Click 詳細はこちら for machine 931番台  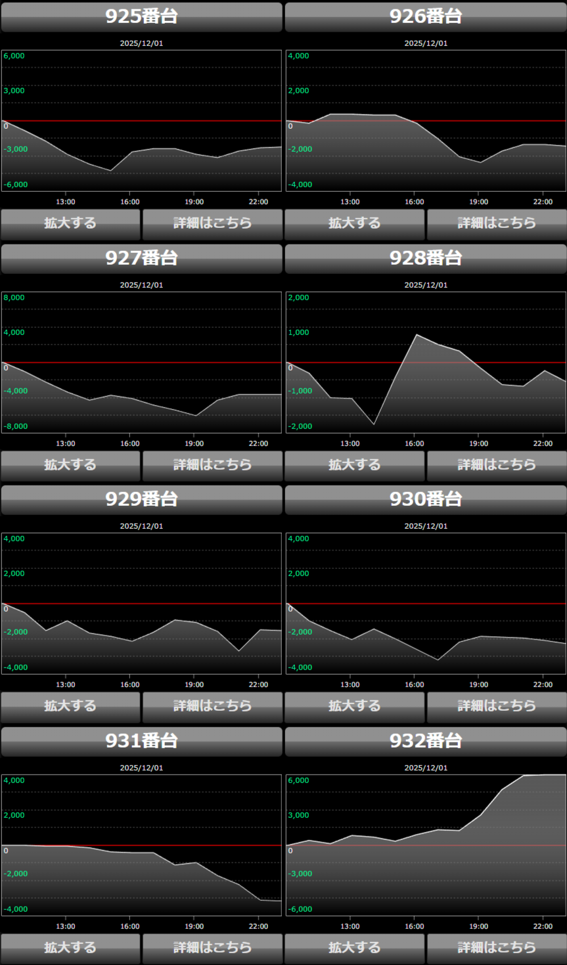click(x=212, y=948)
